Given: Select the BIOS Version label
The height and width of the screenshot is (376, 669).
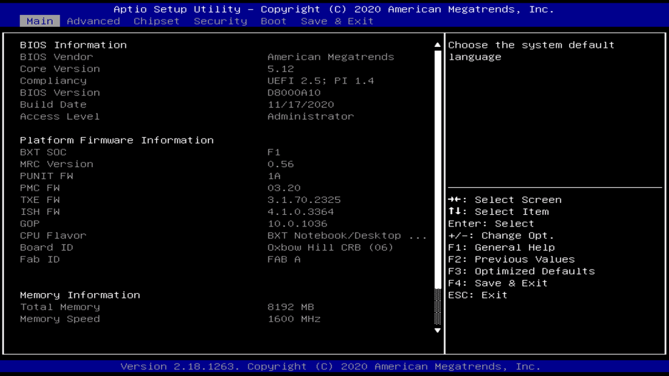Looking at the screenshot, I should pos(59,93).
